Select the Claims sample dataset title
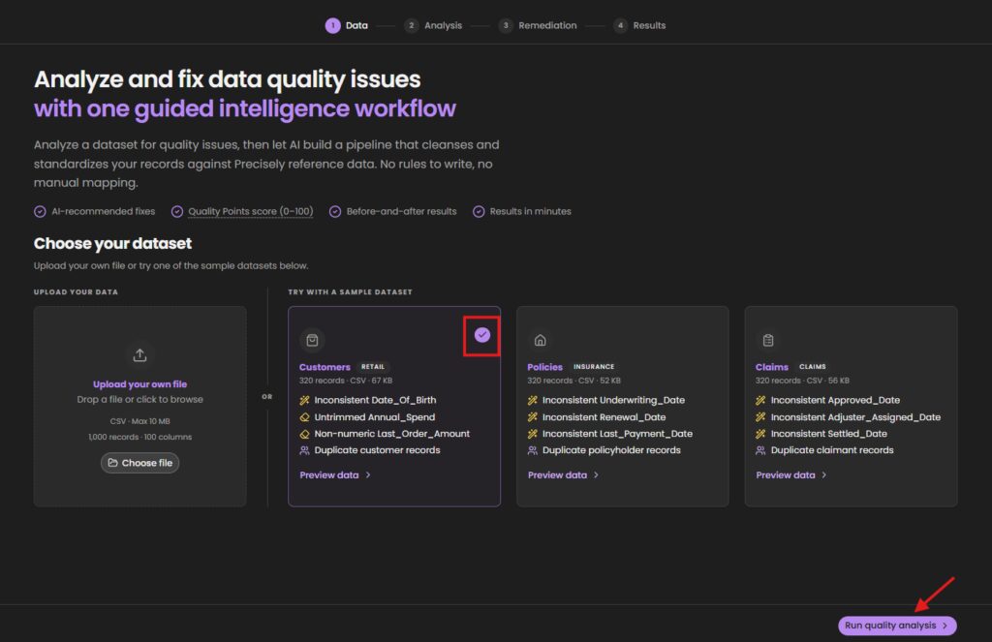This screenshot has height=642, width=992. click(772, 367)
